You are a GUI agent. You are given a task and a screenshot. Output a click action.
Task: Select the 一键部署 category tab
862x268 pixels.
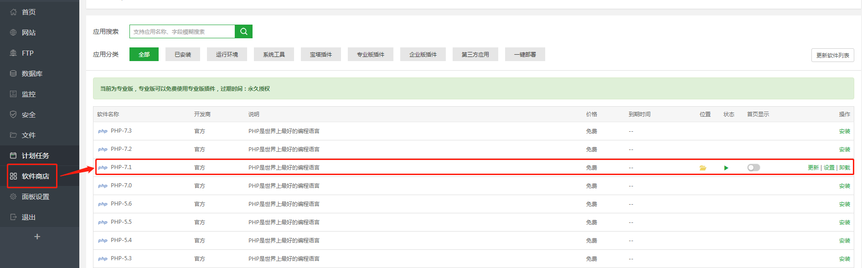click(x=525, y=54)
